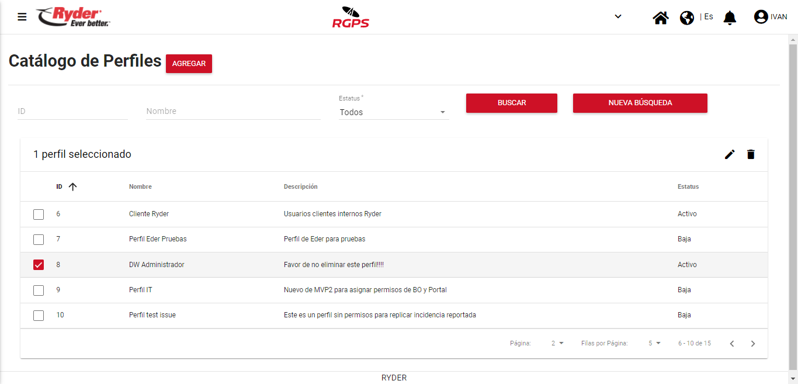Open the notifications bell
This screenshot has height=384, width=798.
coord(730,18)
